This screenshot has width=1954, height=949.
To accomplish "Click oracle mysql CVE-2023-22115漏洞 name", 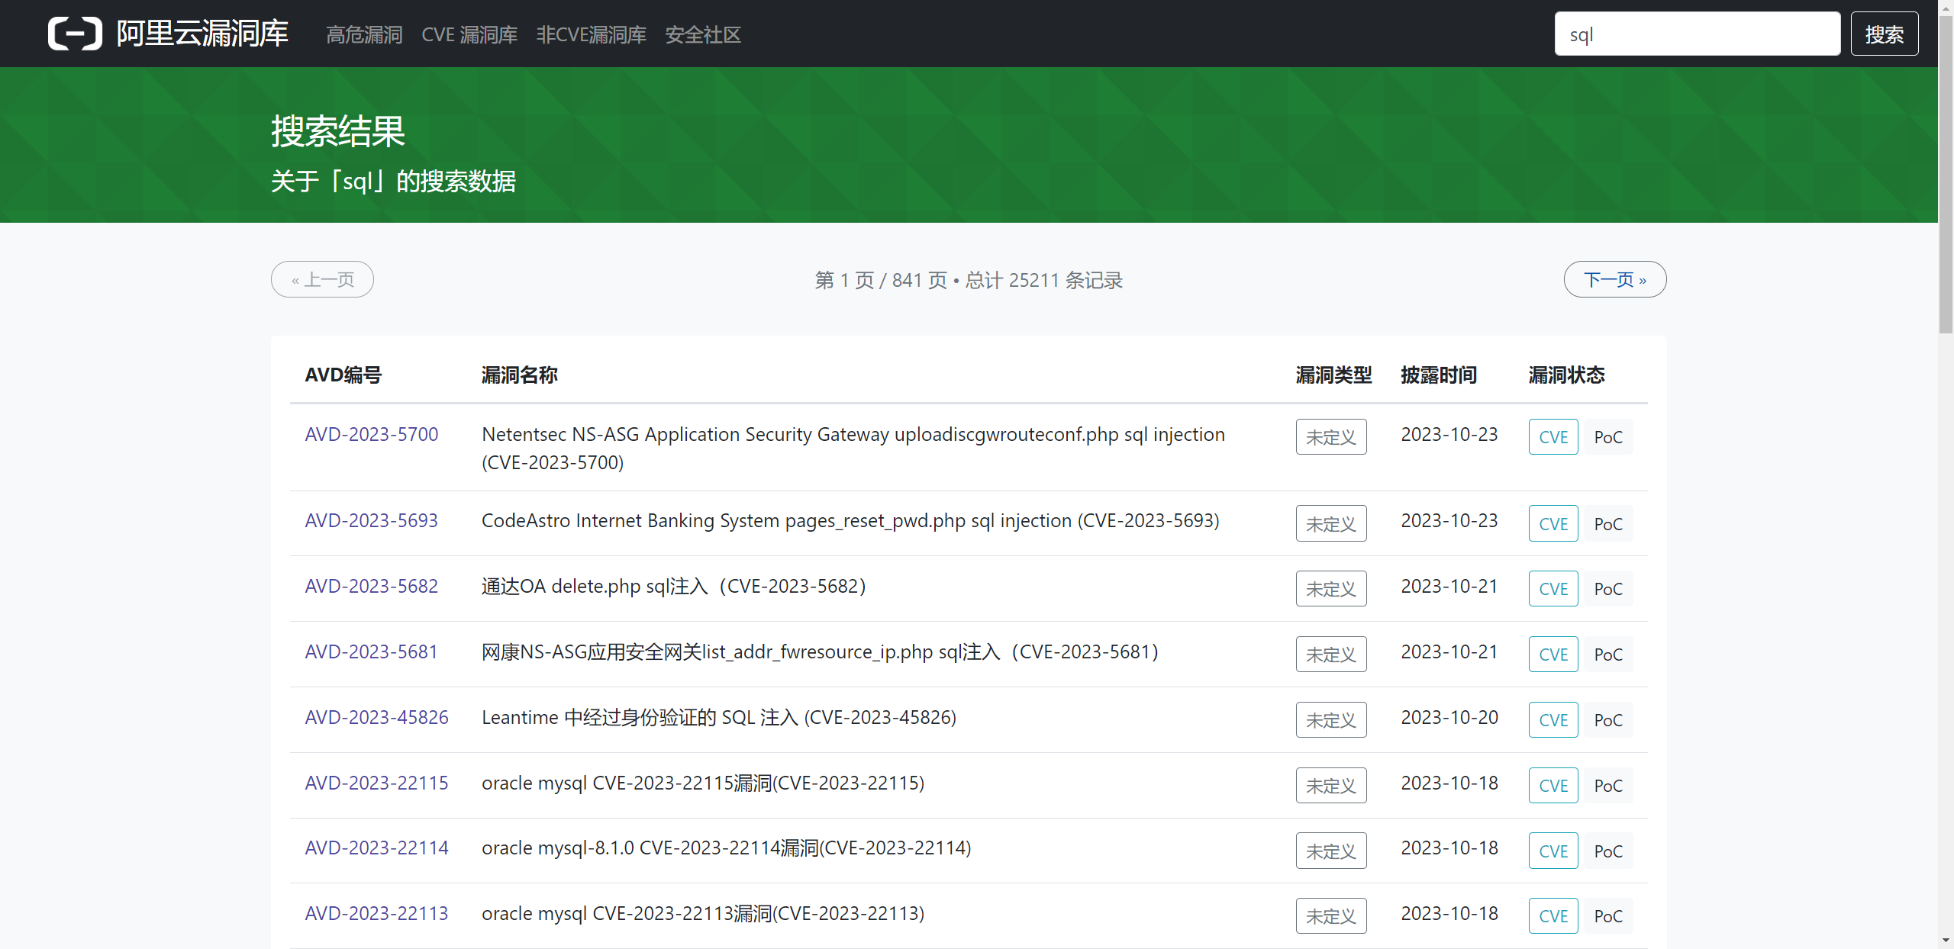I will click(703, 783).
